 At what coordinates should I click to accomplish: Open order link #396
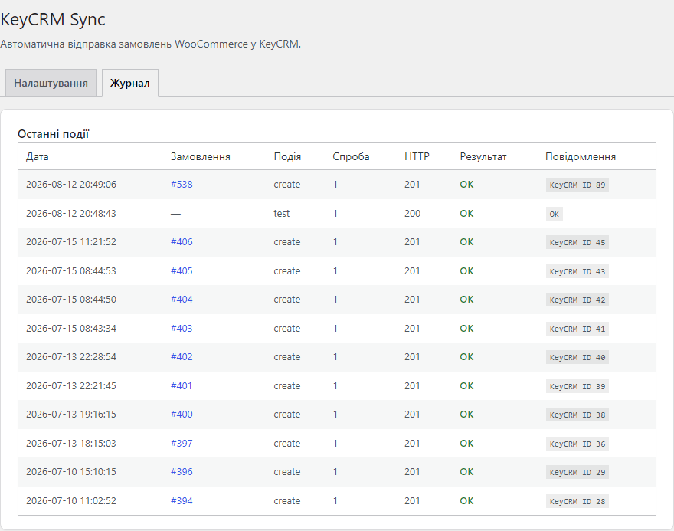[x=182, y=472]
